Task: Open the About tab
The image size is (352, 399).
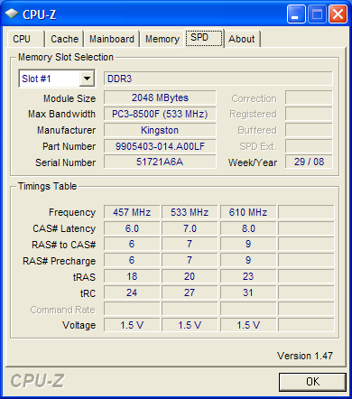Action: 242,39
